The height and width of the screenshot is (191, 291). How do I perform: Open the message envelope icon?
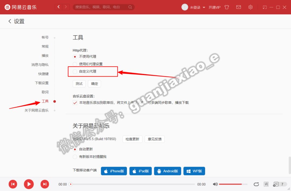238,7
